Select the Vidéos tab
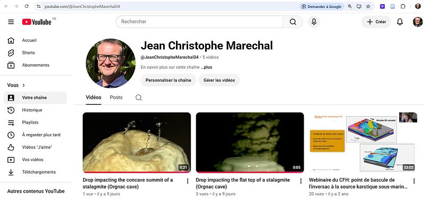Screen dimensions: 424x199 point(94,98)
